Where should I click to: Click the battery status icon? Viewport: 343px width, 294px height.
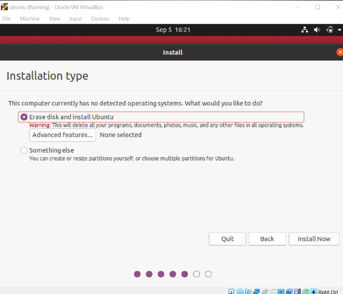330,30
